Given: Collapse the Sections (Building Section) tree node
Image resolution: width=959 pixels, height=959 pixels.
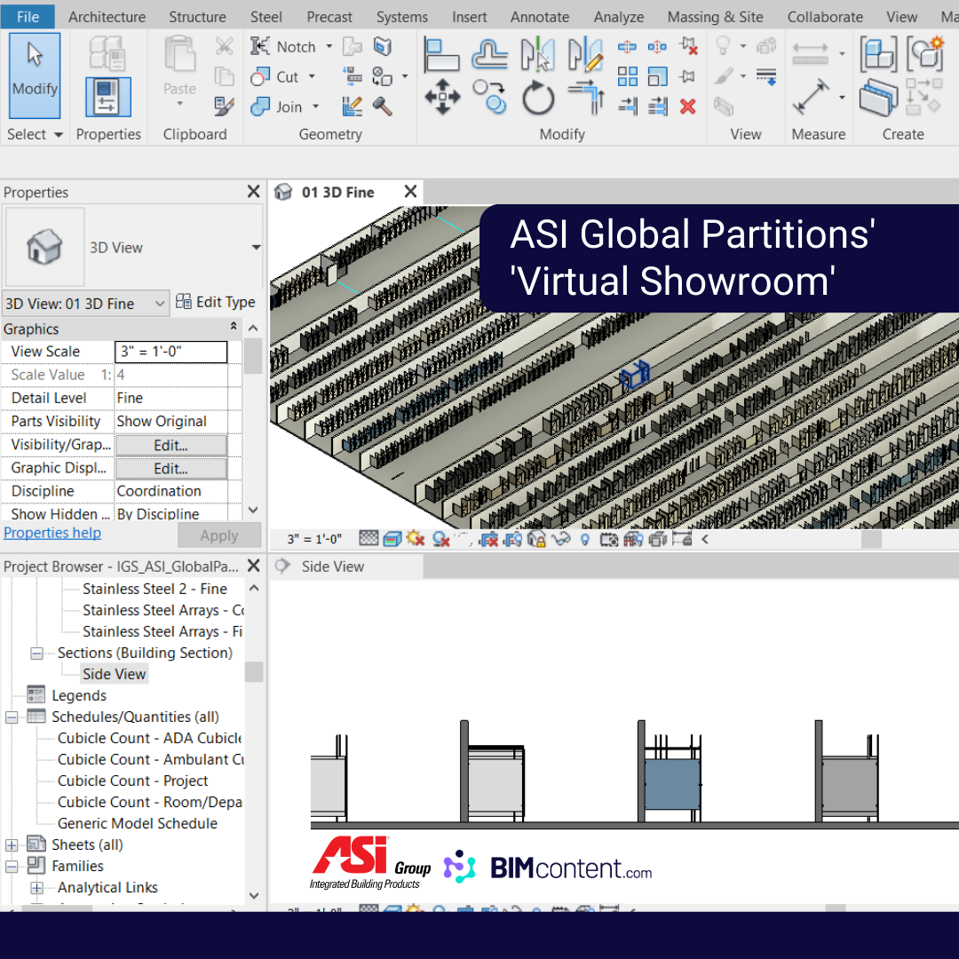Looking at the screenshot, I should pyautogui.click(x=36, y=653).
